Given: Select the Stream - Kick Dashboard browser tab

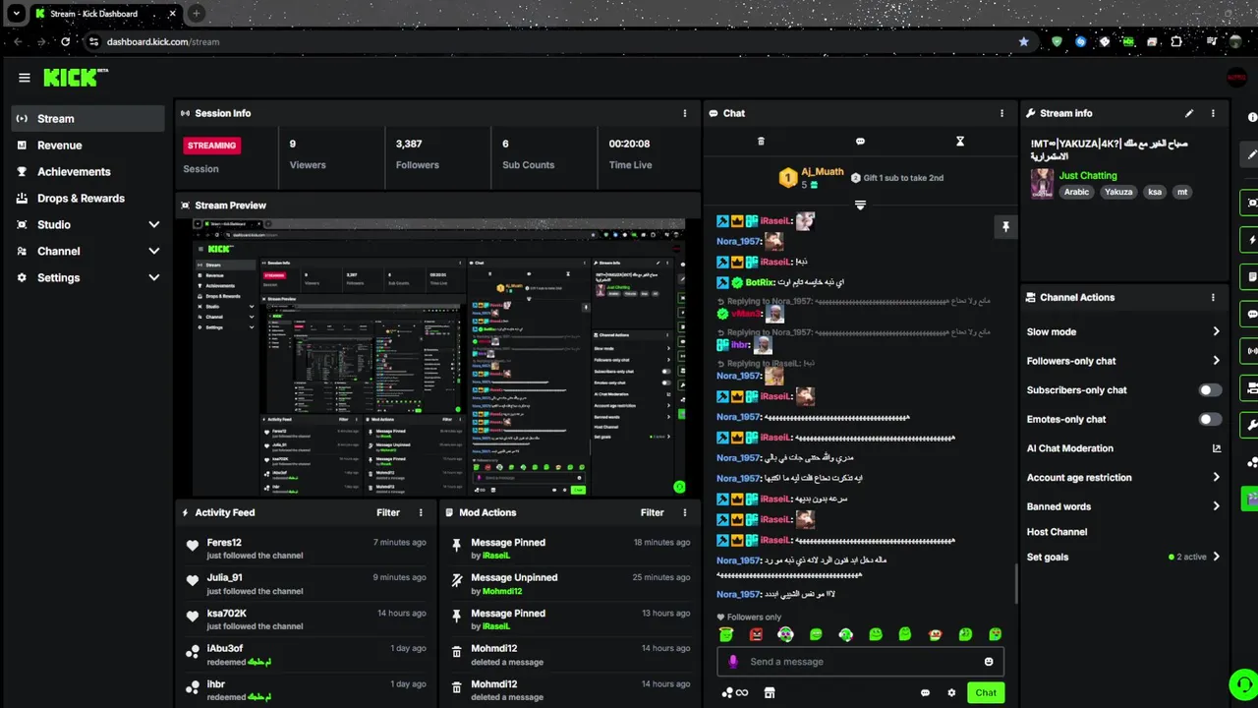Looking at the screenshot, I should click(106, 14).
